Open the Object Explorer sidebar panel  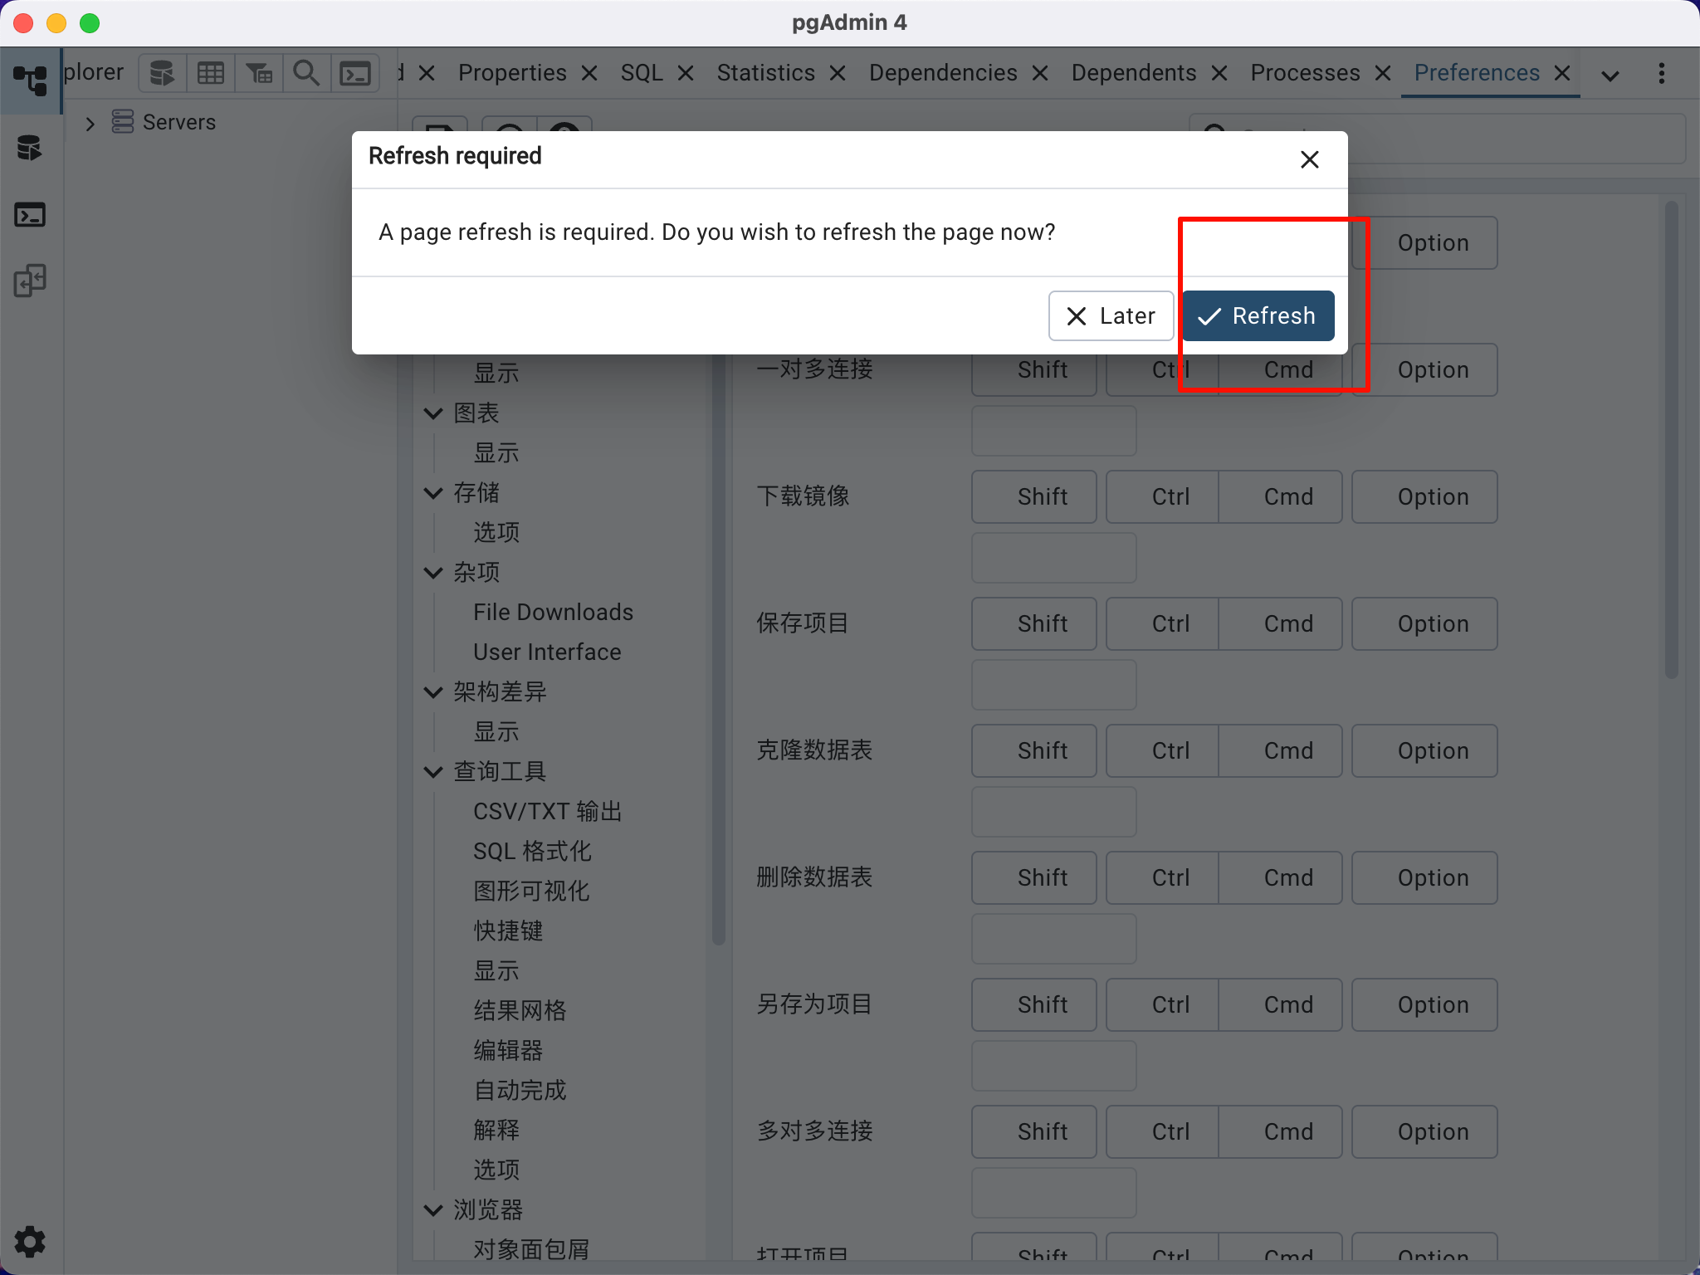(31, 81)
